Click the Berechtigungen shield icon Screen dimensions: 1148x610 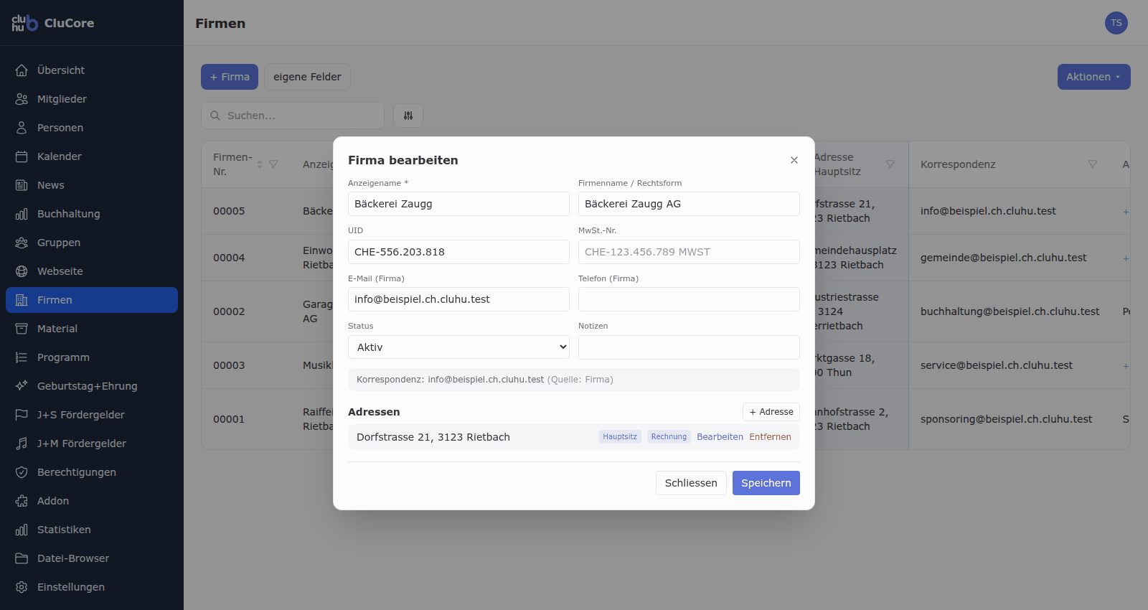pos(22,472)
